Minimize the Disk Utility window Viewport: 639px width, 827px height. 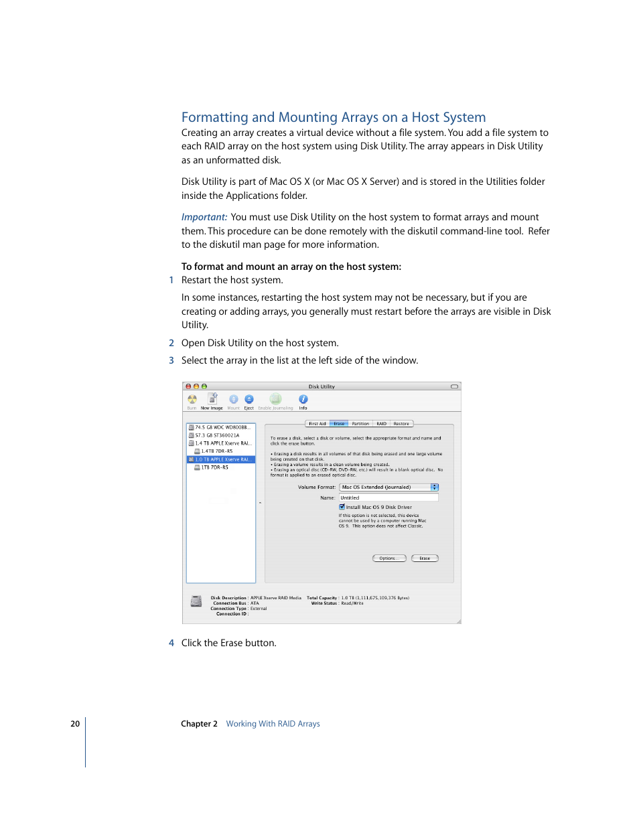pyautogui.click(x=196, y=387)
